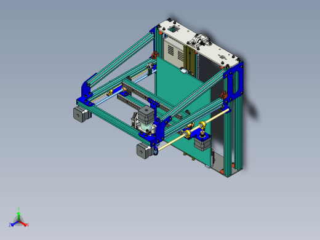The height and width of the screenshot is (240, 320).
Task: Click the red X axis on orientation triad
Action: click(24, 224)
